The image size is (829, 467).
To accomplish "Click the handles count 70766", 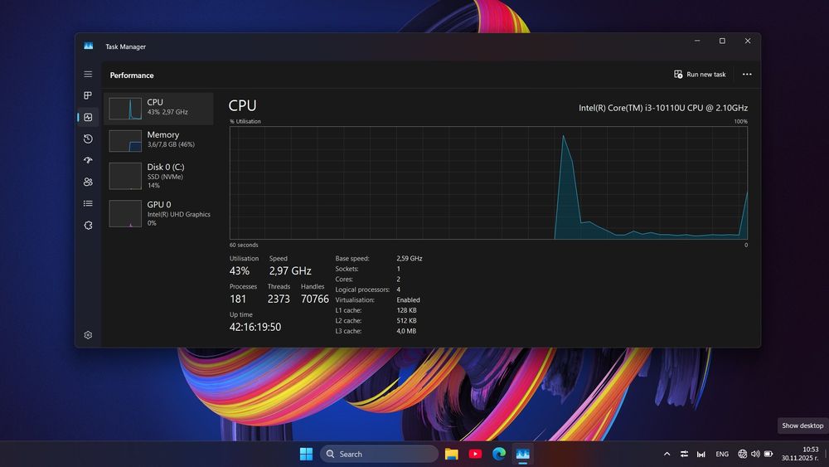I will [314, 299].
